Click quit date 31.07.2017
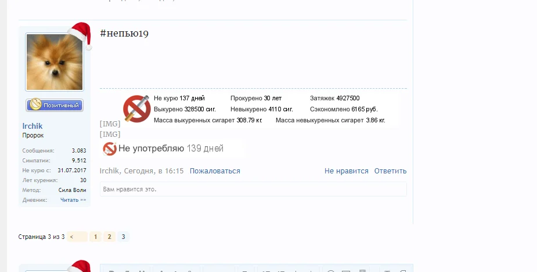The width and height of the screenshot is (537, 272). [72, 171]
